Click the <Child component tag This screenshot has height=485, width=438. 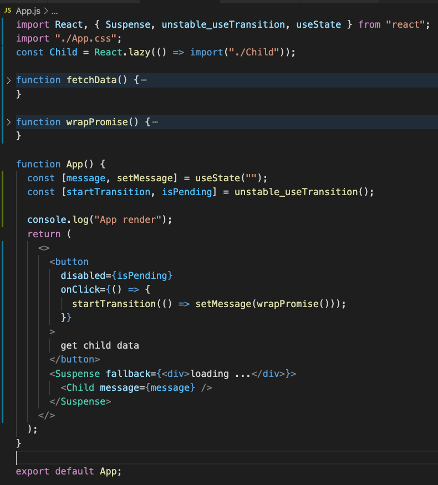(x=77, y=388)
